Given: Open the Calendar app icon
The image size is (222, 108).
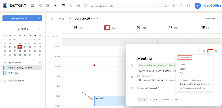Looking at the screenshot, I should pos(63,6).
